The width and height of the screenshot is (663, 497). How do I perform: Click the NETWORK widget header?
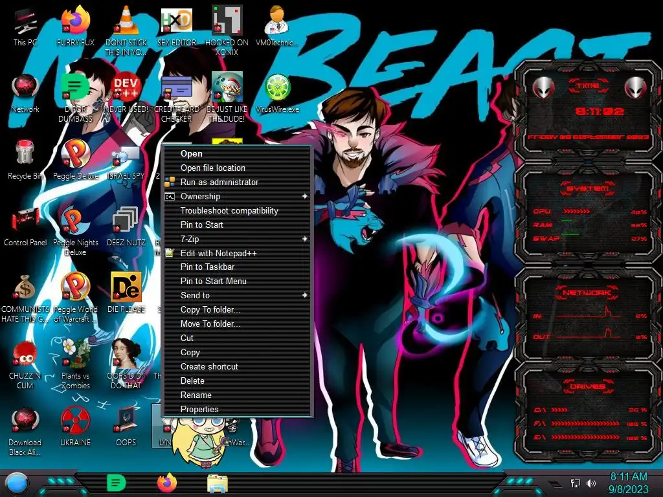point(587,293)
